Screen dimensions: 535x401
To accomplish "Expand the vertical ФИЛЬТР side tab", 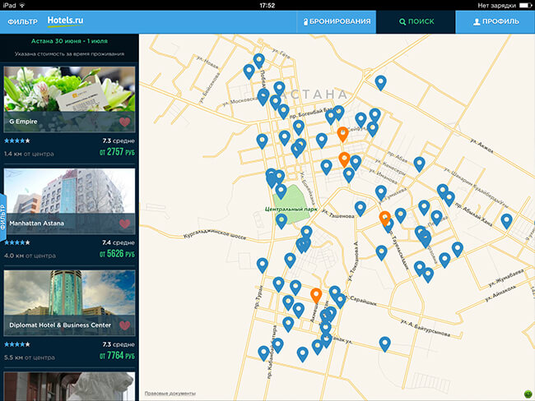I will click(3, 218).
